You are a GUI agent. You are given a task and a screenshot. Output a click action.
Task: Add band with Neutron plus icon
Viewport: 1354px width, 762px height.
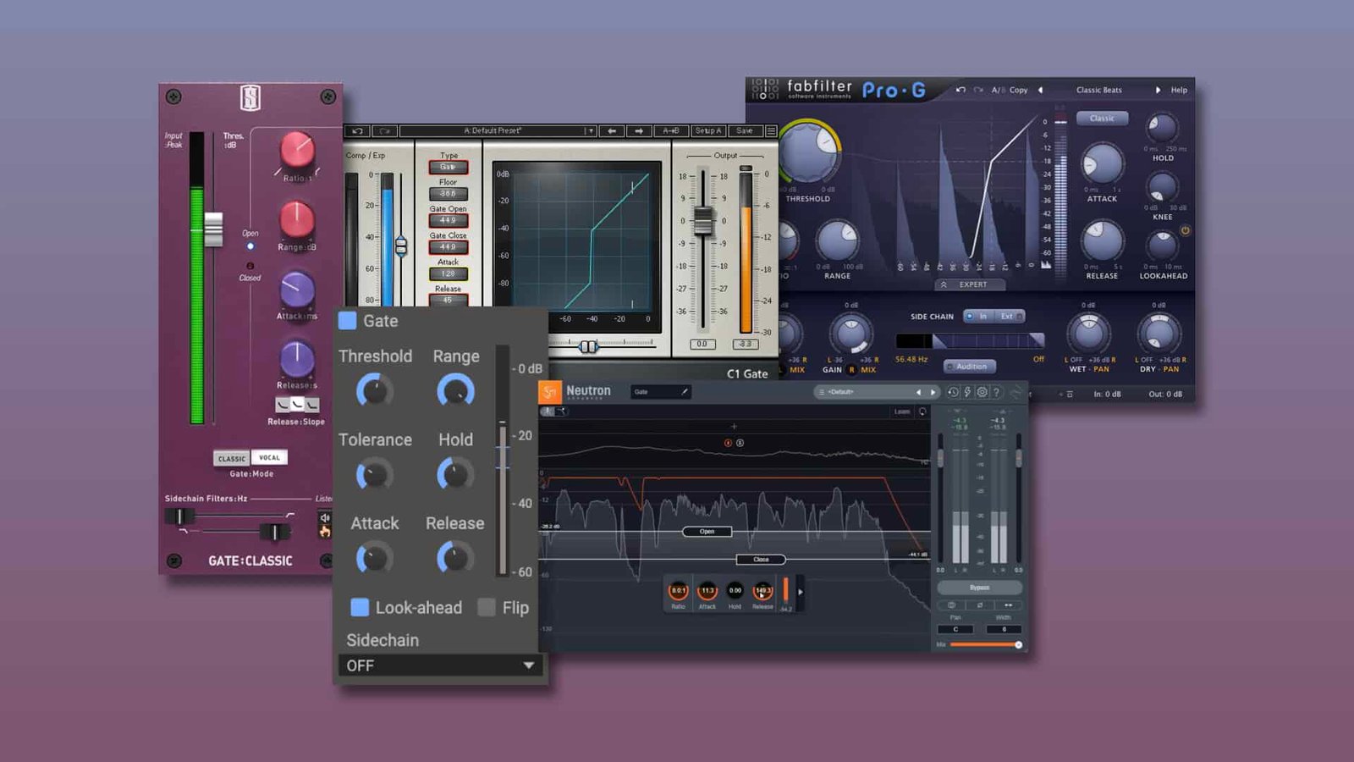[734, 427]
